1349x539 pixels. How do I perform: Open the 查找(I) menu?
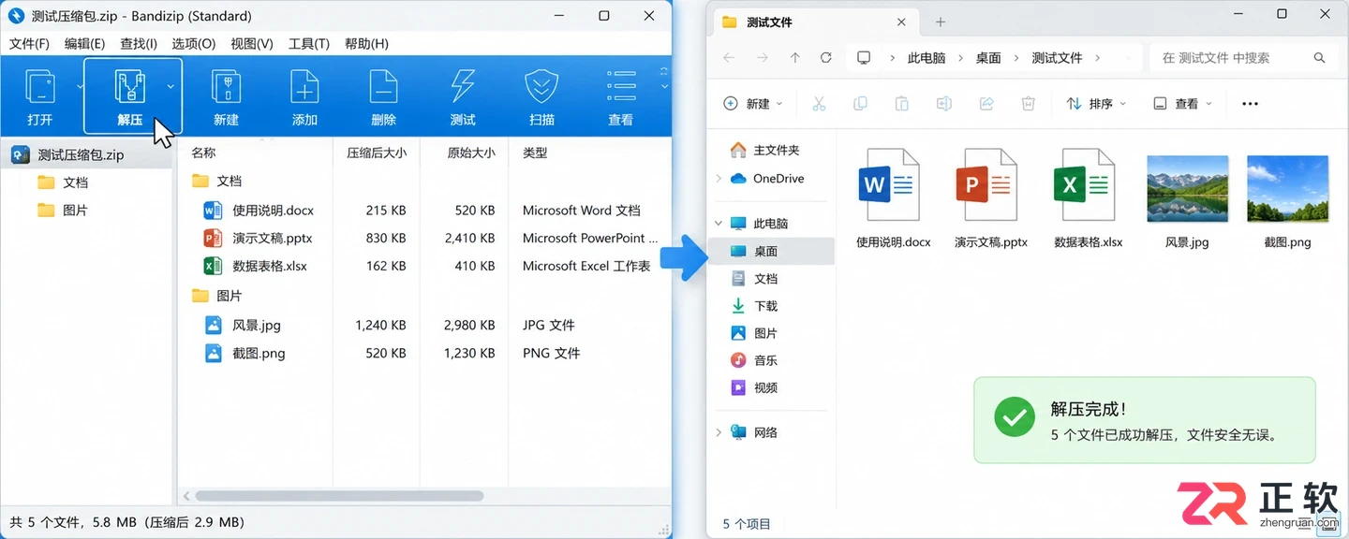tap(139, 43)
